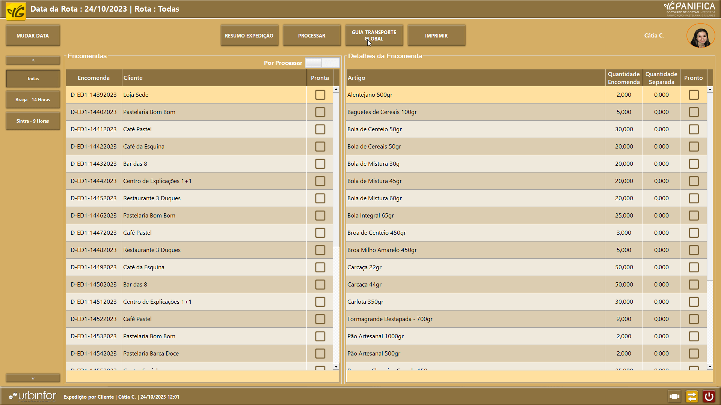Image resolution: width=721 pixels, height=405 pixels.
Task: Click Cátia C. user profile photo
Action: click(701, 36)
